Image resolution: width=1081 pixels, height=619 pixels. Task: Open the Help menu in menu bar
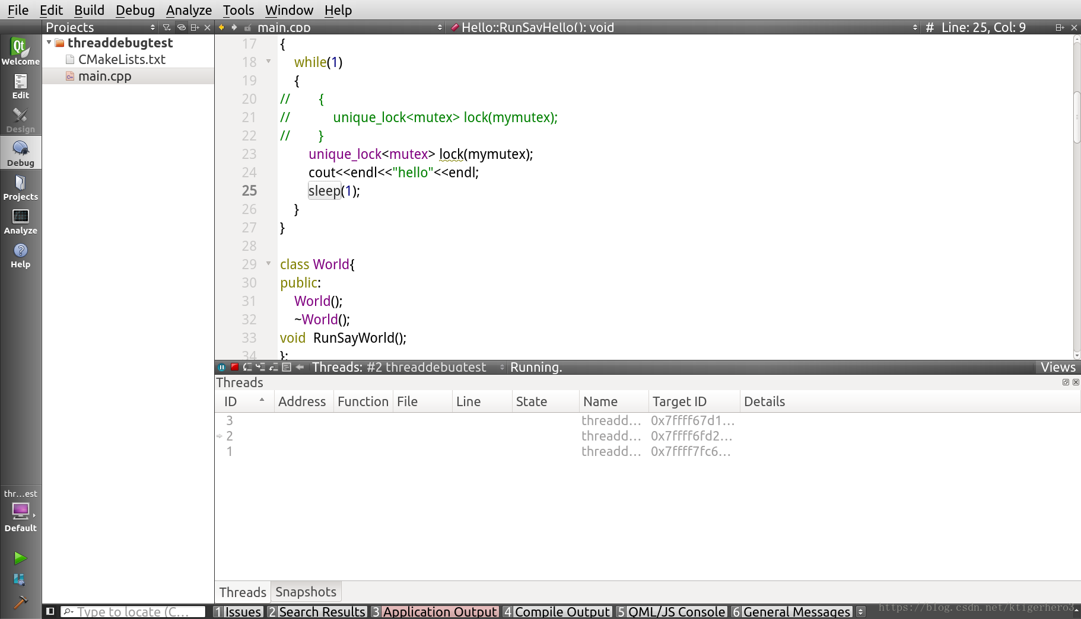coord(338,10)
